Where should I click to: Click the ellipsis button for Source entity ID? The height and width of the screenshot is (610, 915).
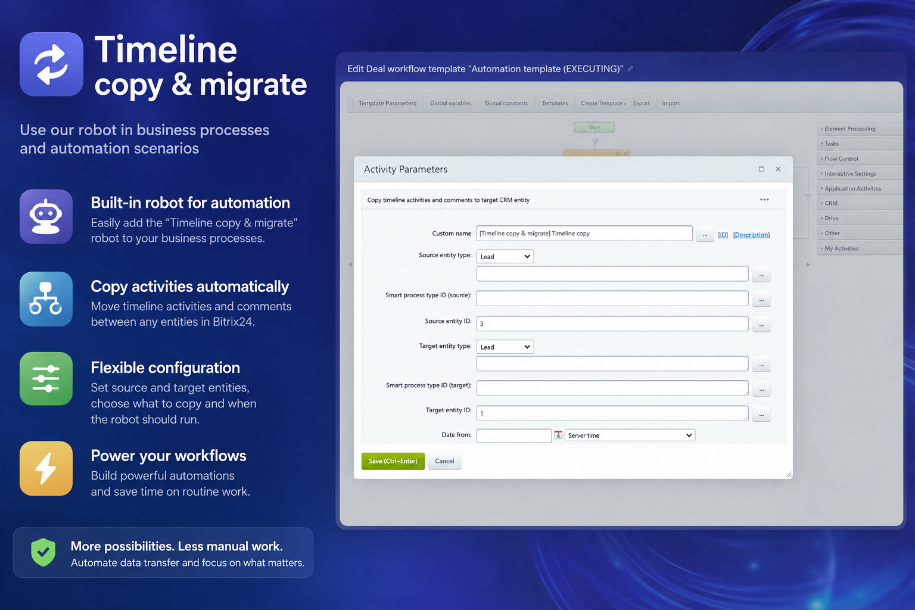[761, 324]
